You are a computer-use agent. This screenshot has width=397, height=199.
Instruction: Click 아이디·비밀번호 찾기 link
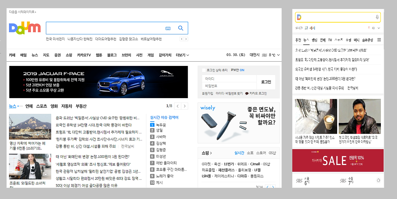229,93
